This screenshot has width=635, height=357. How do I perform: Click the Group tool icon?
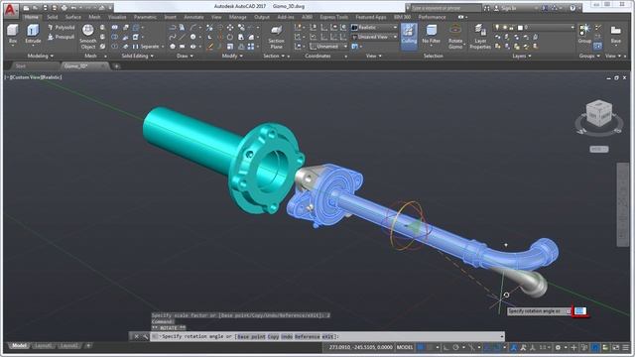point(584,33)
